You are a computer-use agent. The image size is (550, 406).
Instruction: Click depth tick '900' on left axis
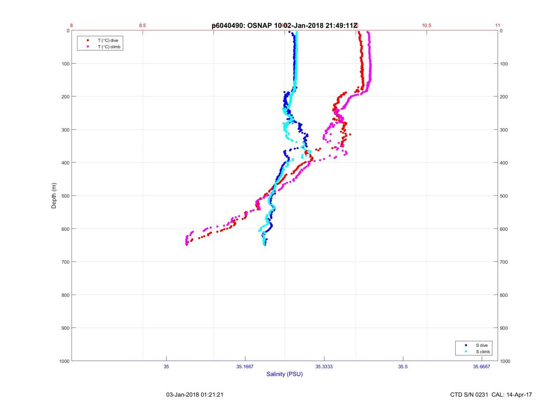coord(65,328)
